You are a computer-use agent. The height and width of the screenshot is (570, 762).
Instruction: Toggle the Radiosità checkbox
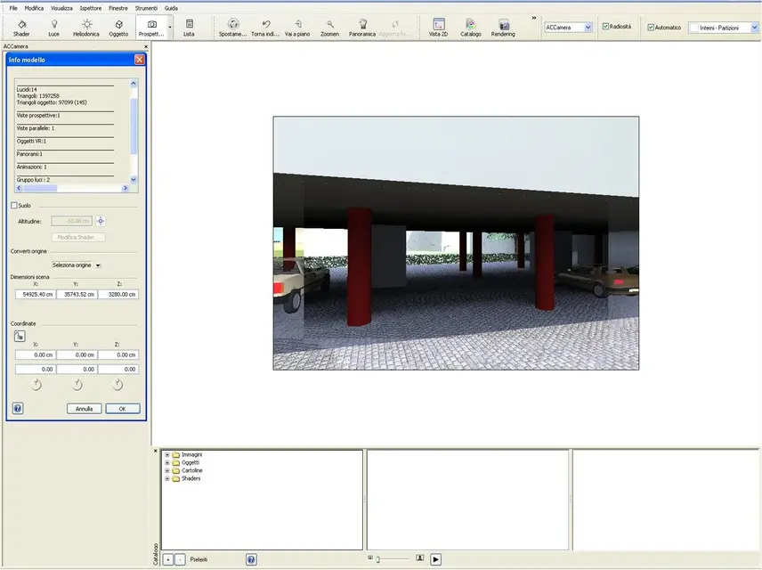606,27
